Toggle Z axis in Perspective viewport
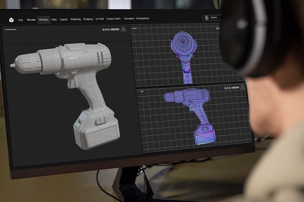The height and width of the screenshot is (202, 304). 108,30
